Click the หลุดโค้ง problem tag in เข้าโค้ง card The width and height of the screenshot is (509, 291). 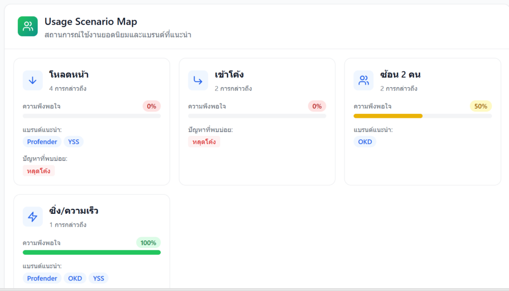click(204, 142)
